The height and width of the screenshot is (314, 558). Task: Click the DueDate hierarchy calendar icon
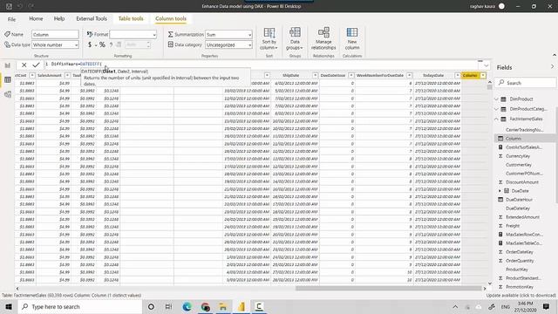(507, 191)
